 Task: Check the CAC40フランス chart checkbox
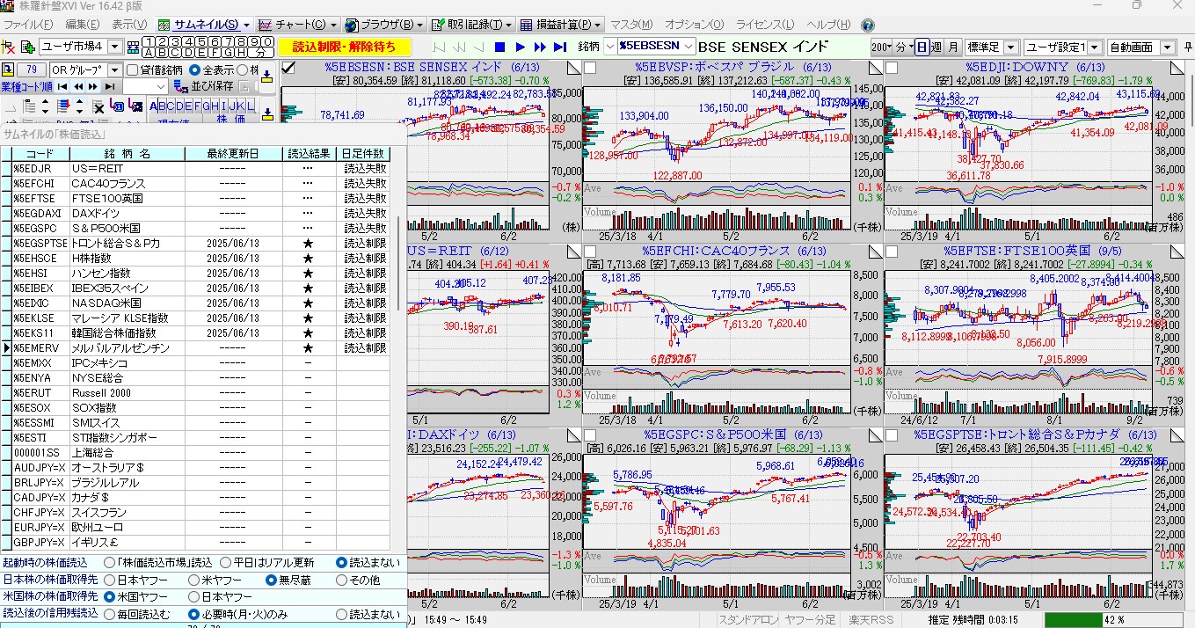click(x=590, y=251)
